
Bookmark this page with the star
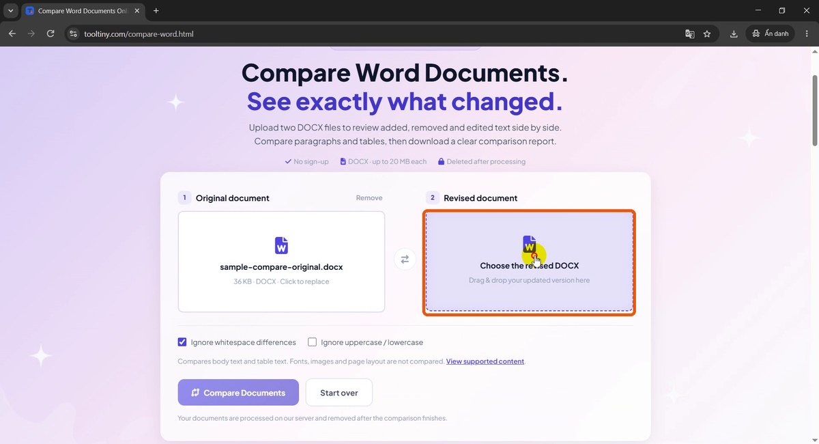click(x=707, y=33)
